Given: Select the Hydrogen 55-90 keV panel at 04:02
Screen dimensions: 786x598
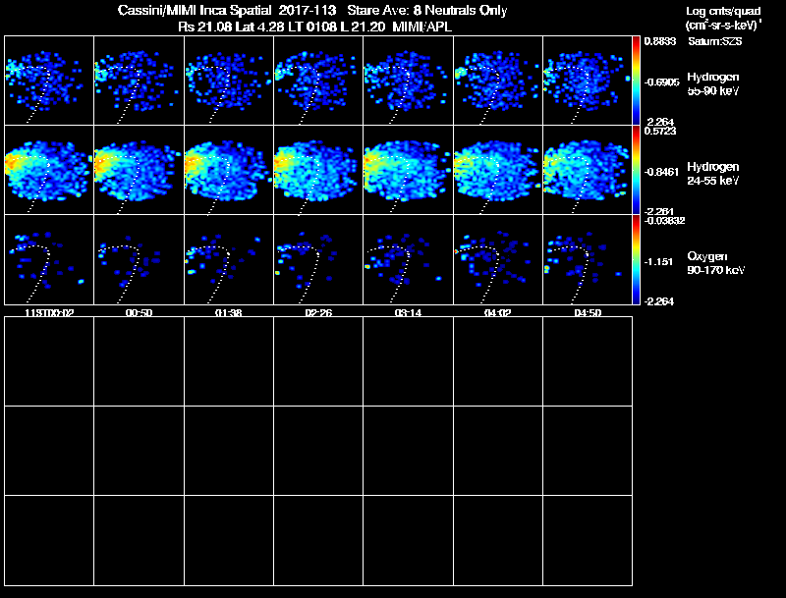Looking at the screenshot, I should point(498,81).
